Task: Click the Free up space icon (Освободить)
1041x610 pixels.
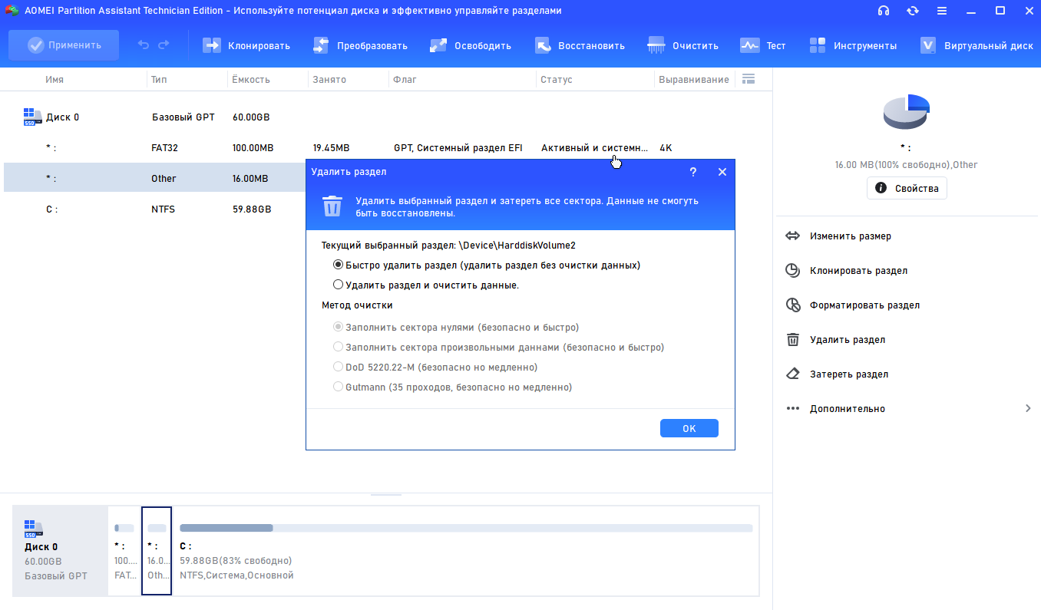Action: pos(438,45)
